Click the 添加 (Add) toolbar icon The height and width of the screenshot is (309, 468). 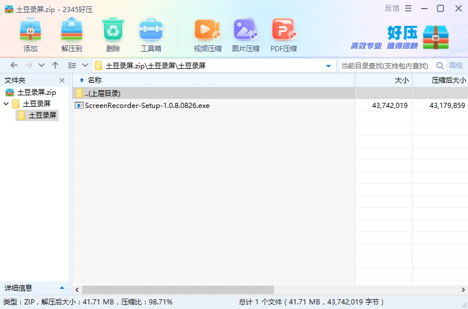(x=30, y=35)
